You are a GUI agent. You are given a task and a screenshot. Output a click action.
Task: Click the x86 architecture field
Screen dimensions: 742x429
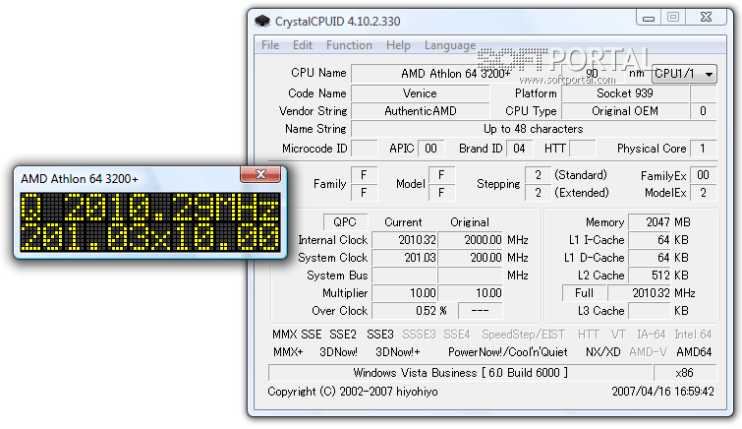coord(685,373)
